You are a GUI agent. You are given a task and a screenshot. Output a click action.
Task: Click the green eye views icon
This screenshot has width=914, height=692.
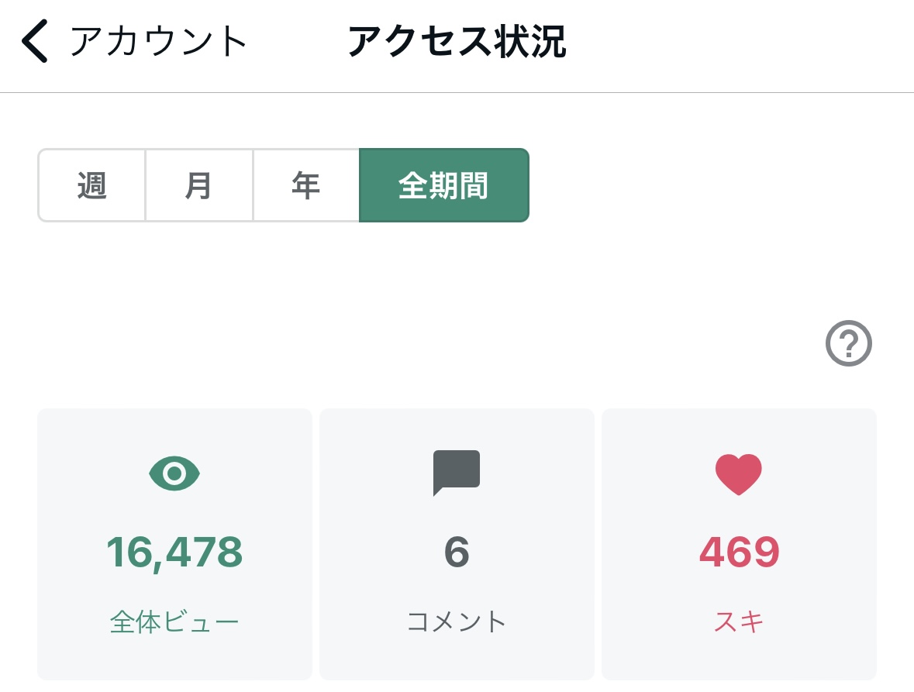click(174, 473)
